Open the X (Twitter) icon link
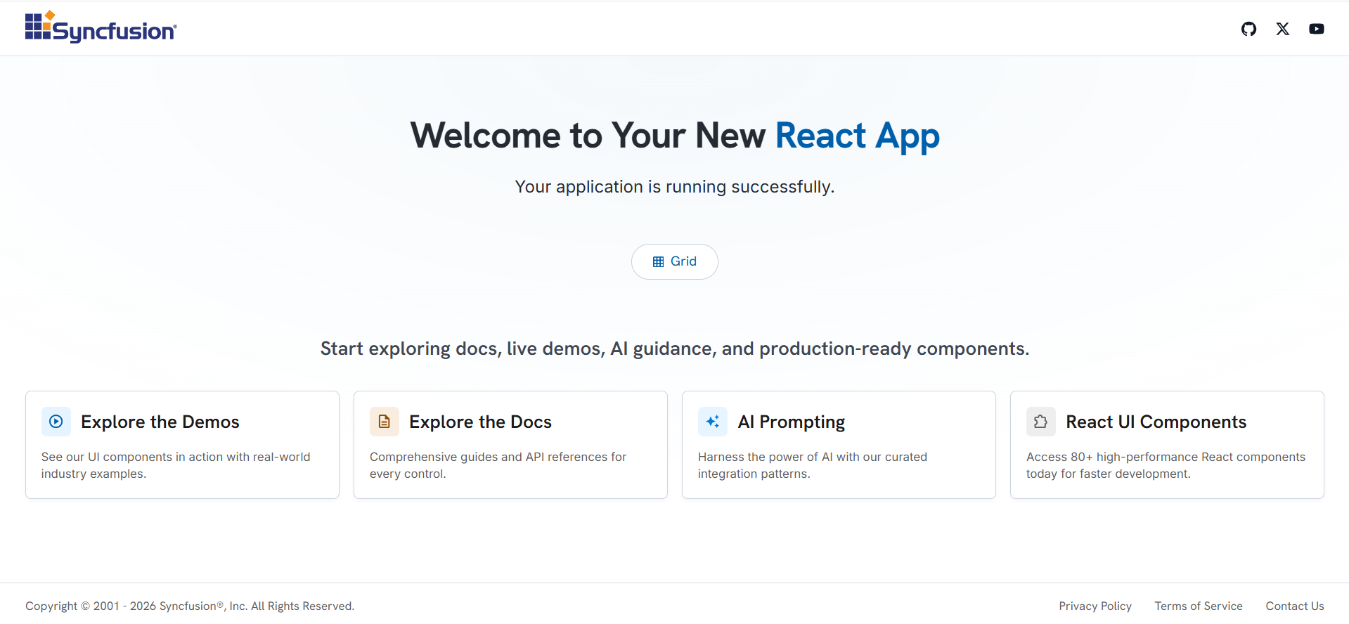This screenshot has height=624, width=1349. (1283, 29)
